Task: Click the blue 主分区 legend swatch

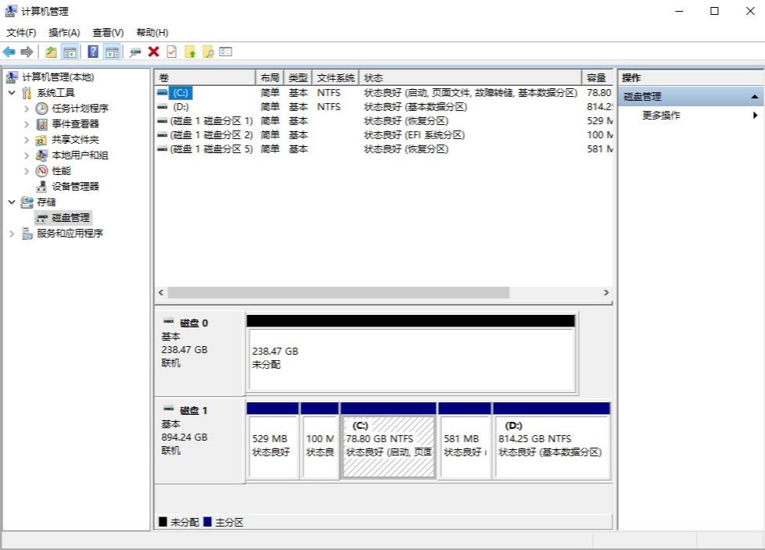Action: (207, 522)
